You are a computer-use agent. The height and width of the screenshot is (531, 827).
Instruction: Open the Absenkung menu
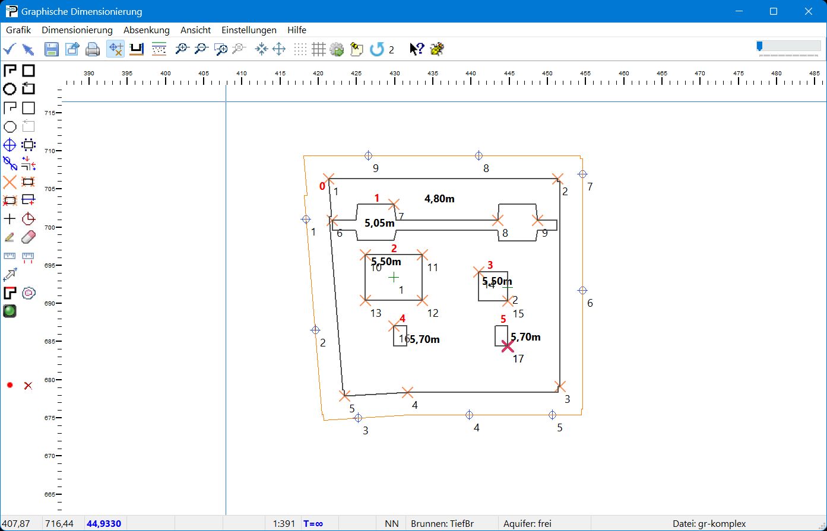click(147, 30)
